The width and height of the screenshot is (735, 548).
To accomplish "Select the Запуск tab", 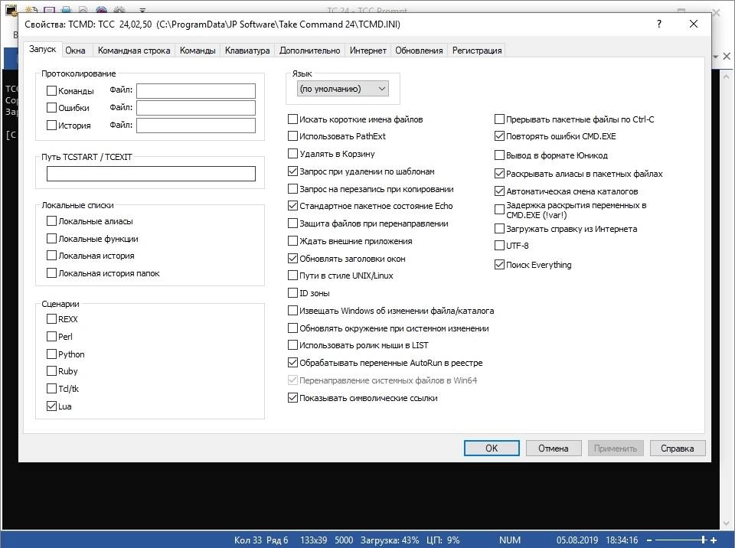I will [42, 49].
